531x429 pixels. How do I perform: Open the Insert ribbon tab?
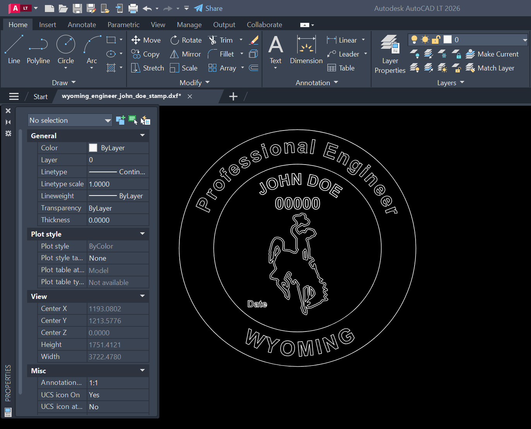(x=48, y=24)
